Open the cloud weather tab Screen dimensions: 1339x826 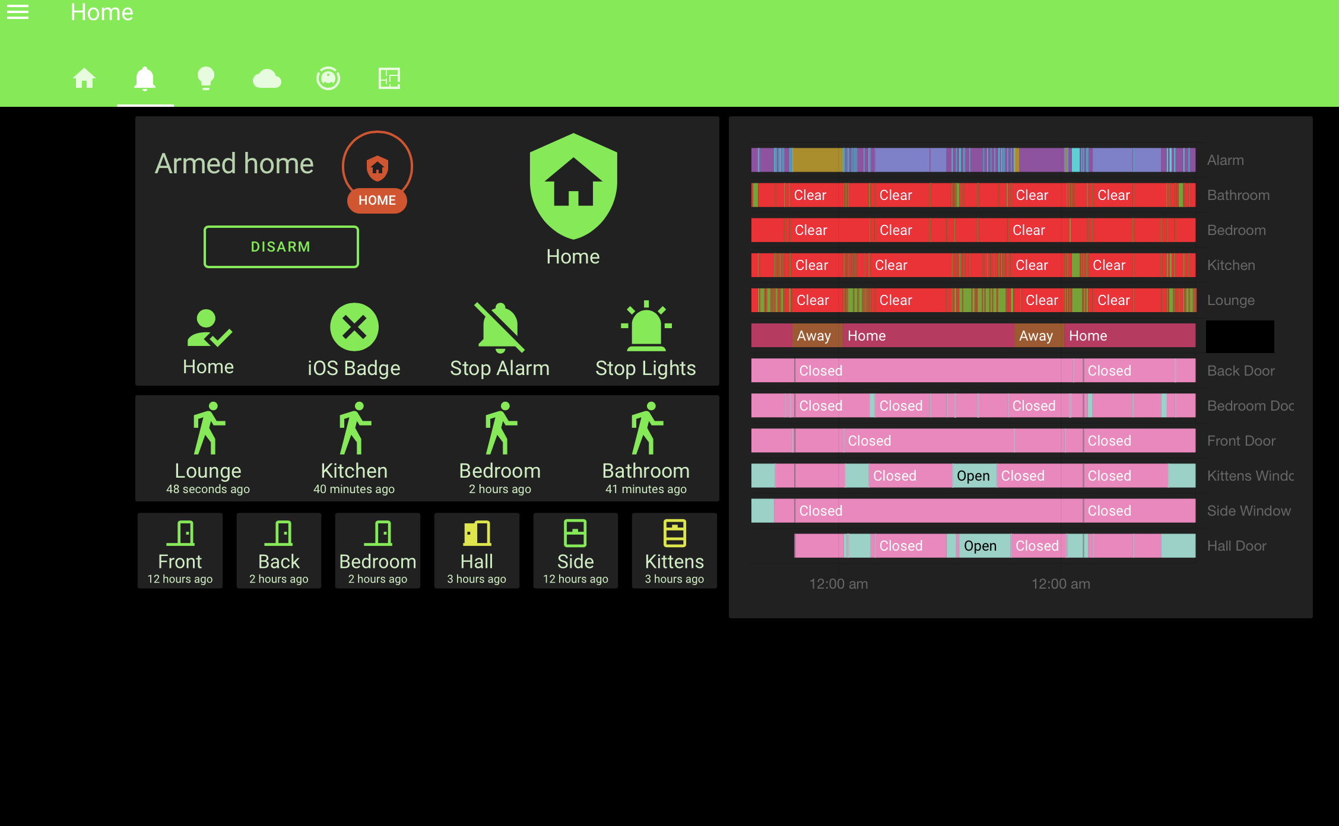267,78
